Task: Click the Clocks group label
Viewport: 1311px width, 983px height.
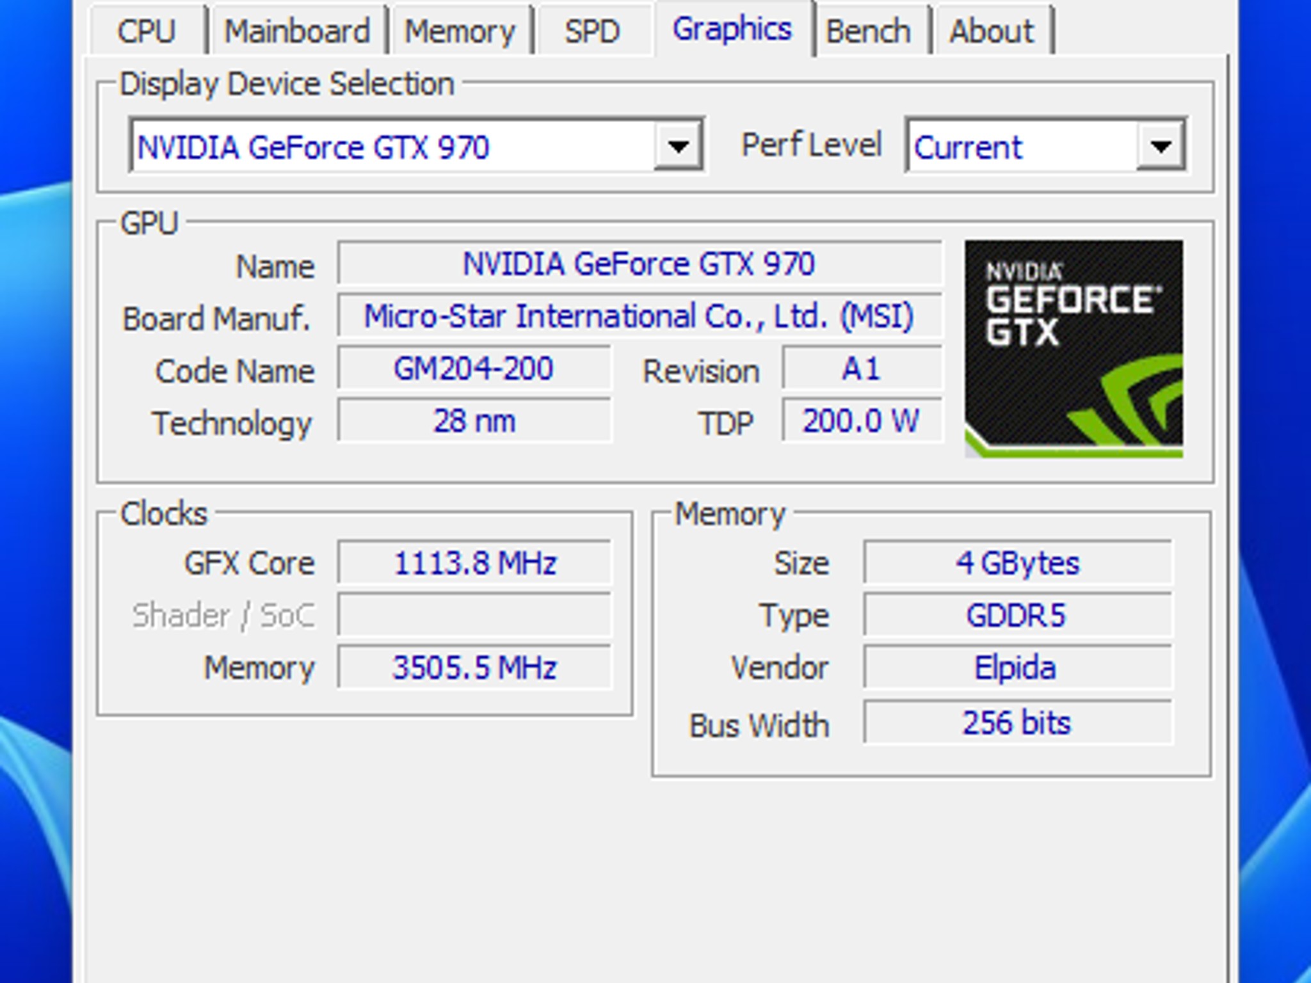Action: click(164, 513)
